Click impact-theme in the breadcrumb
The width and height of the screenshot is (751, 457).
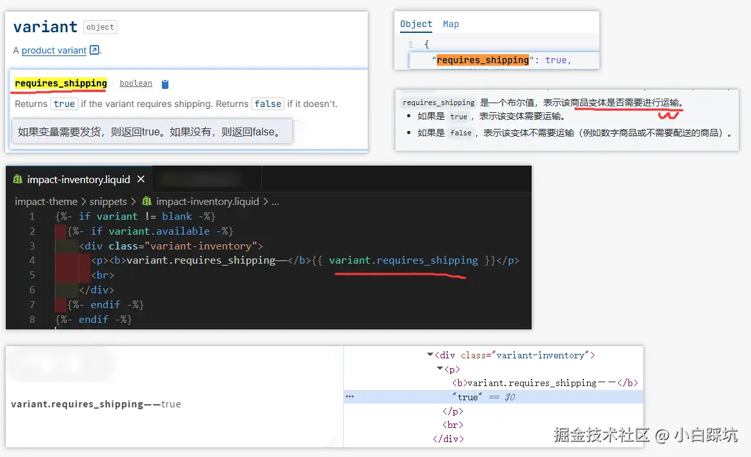(46, 202)
